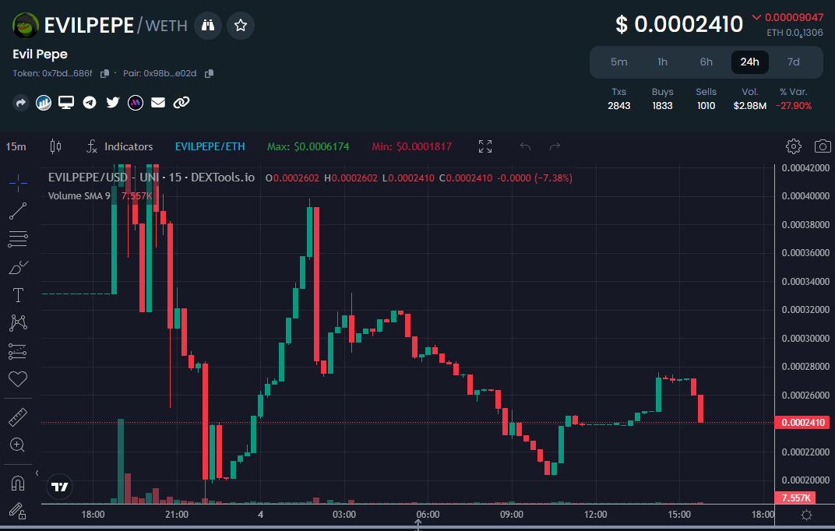Viewport: 835px width, 531px height.
Task: Select the 6h stats timeframe tab
Action: 706,62
